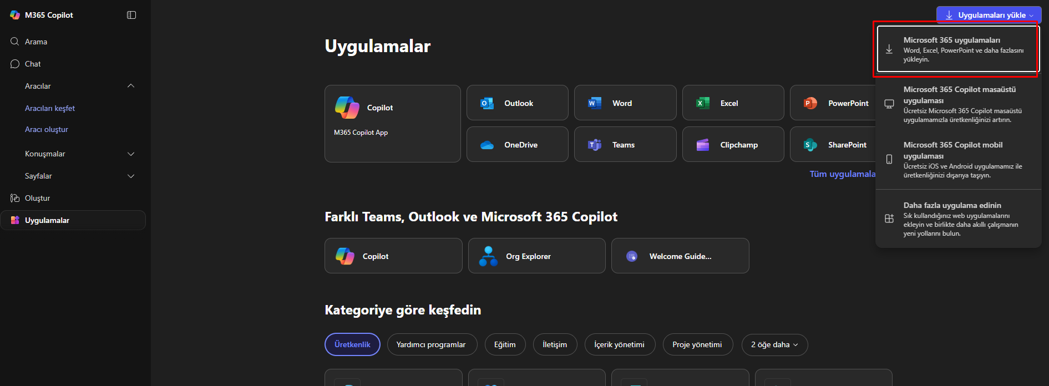This screenshot has width=1049, height=386.
Task: Collapse the Aracılar section chevron
Action: pos(131,86)
